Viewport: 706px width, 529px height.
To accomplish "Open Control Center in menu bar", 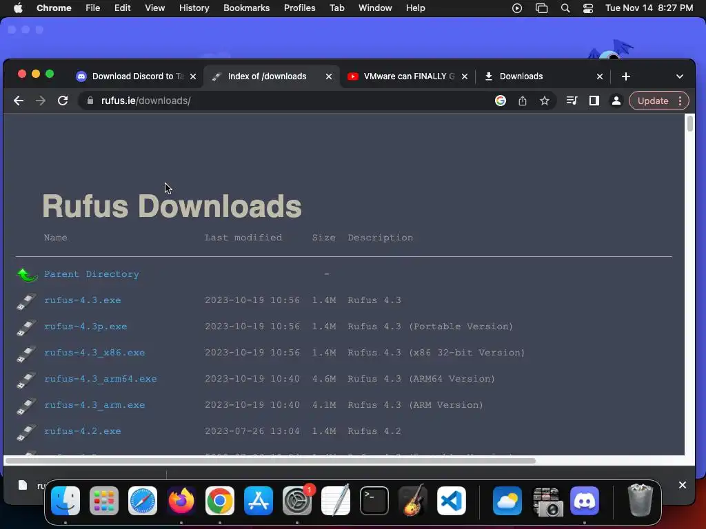I will [587, 8].
